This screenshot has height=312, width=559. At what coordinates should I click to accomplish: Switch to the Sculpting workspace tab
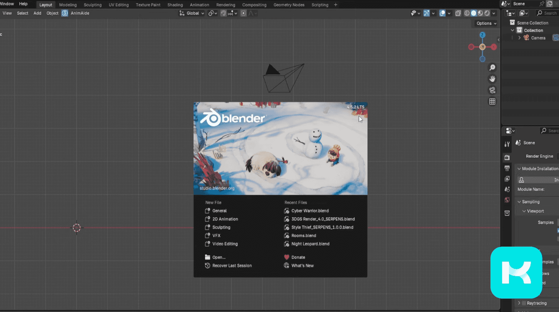click(92, 5)
